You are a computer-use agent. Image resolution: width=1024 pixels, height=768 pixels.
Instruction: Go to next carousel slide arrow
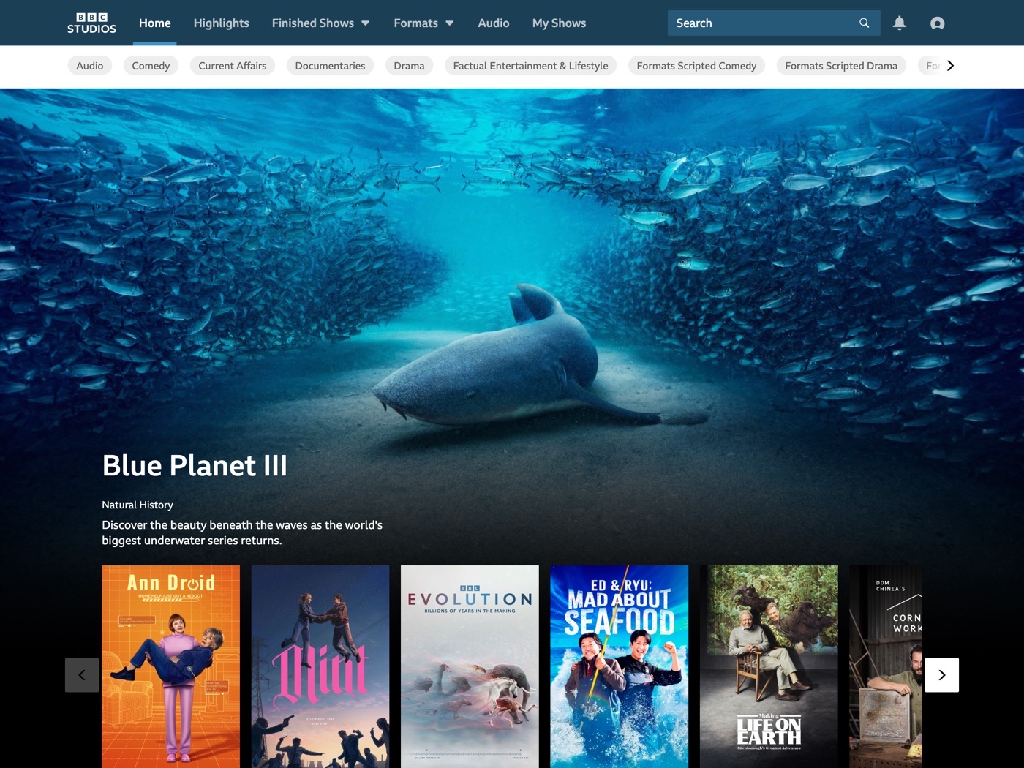(941, 674)
